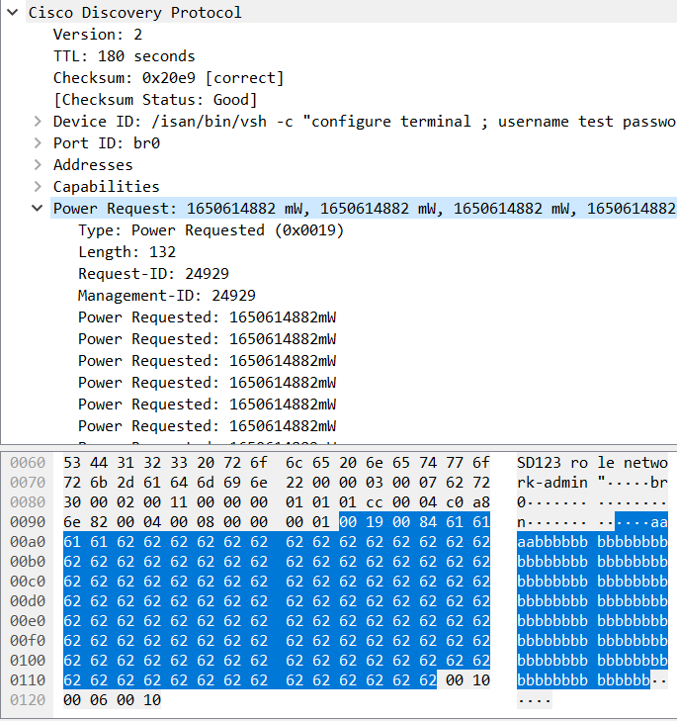Expand the Addresses field

coord(38,164)
